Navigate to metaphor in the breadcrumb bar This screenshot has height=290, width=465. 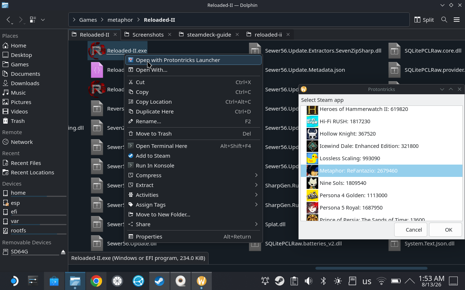coord(120,20)
